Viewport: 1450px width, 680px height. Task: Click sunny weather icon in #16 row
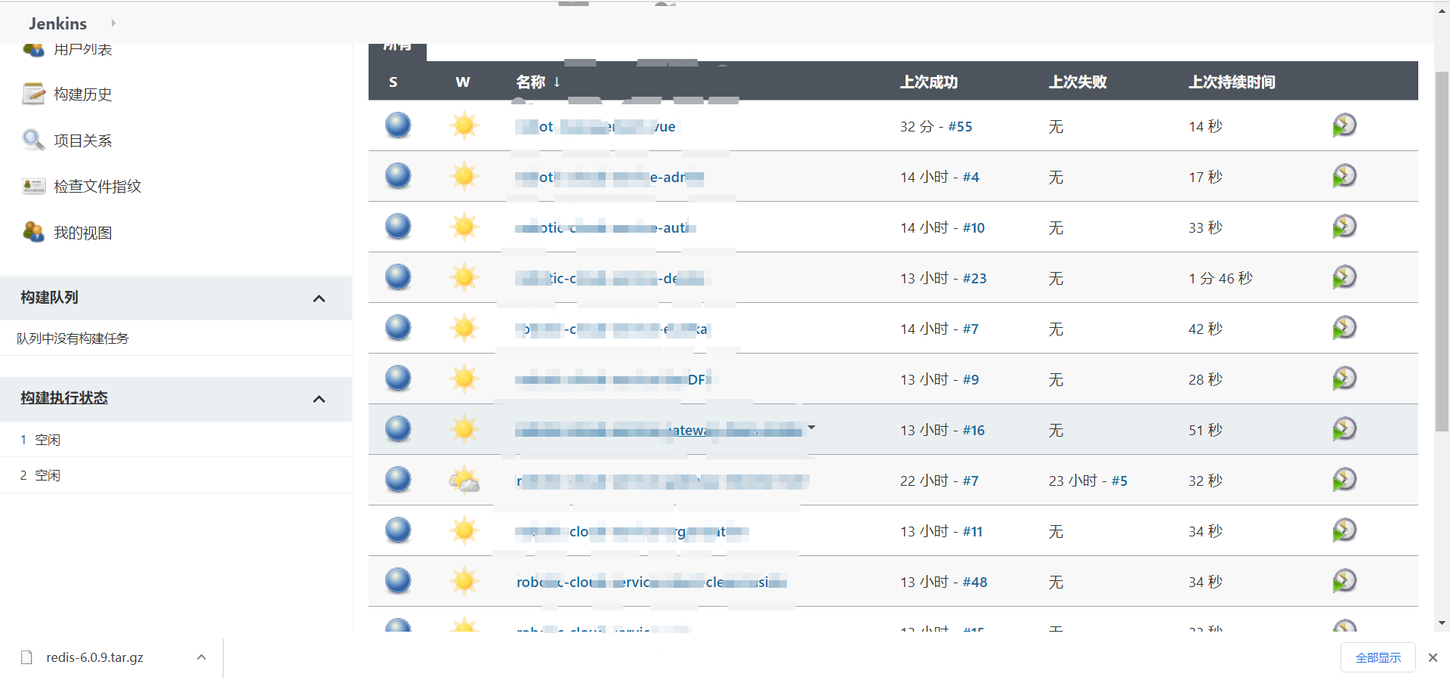[464, 429]
